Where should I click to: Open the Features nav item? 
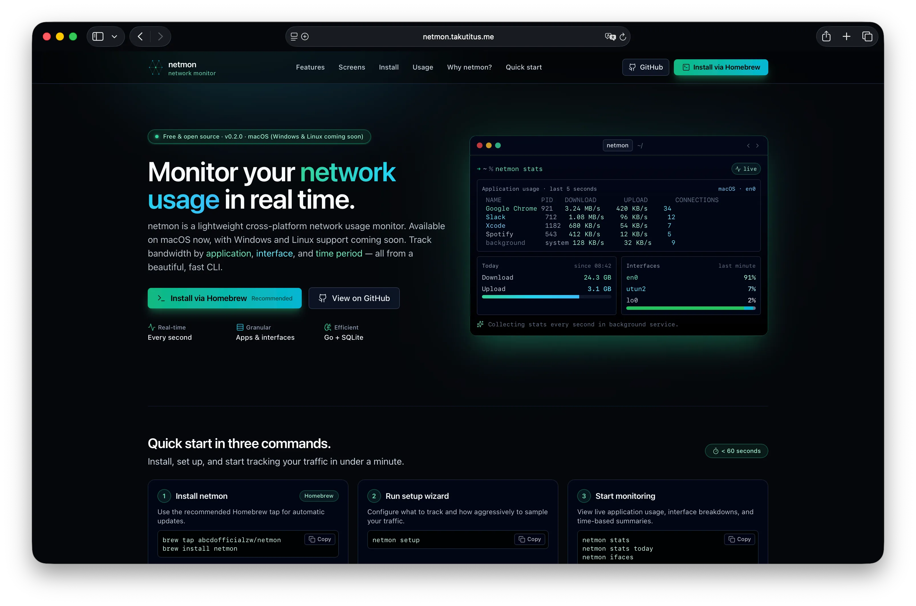tap(310, 67)
